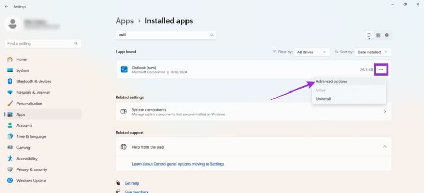Switch to grid view layout
Image resolution: width=424 pixels, height=193 pixels.
click(x=378, y=35)
